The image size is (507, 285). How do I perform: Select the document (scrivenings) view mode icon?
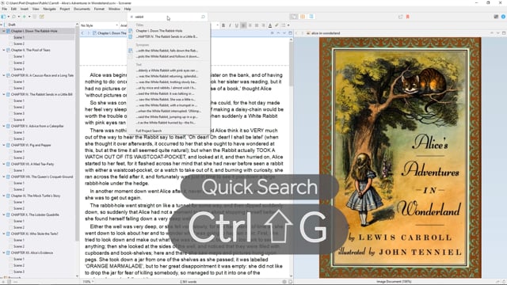(x=294, y=17)
